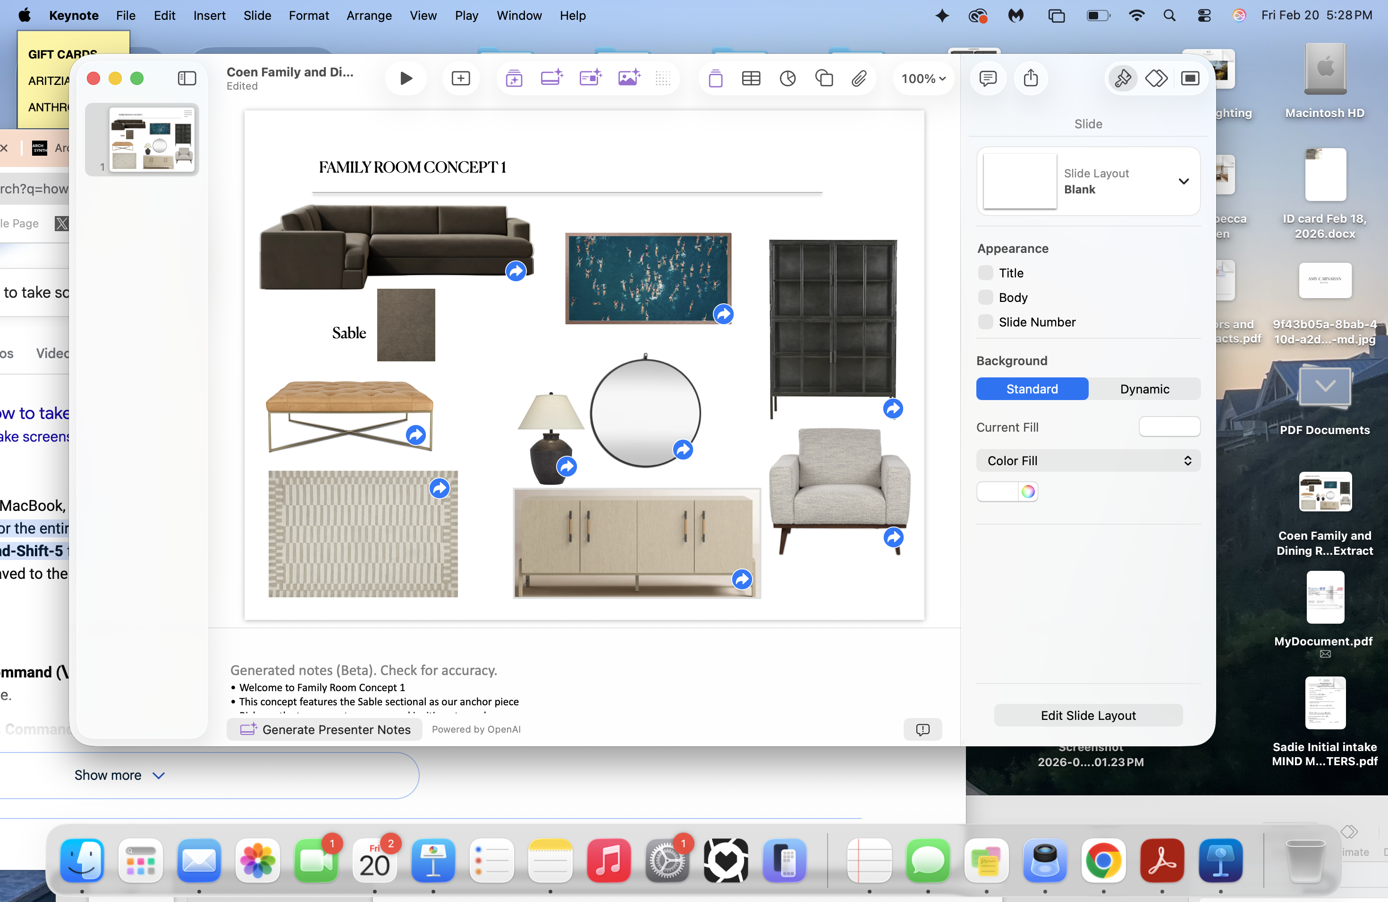Open the Arrange menu
Screen dimensions: 1388x902
[x=369, y=16]
